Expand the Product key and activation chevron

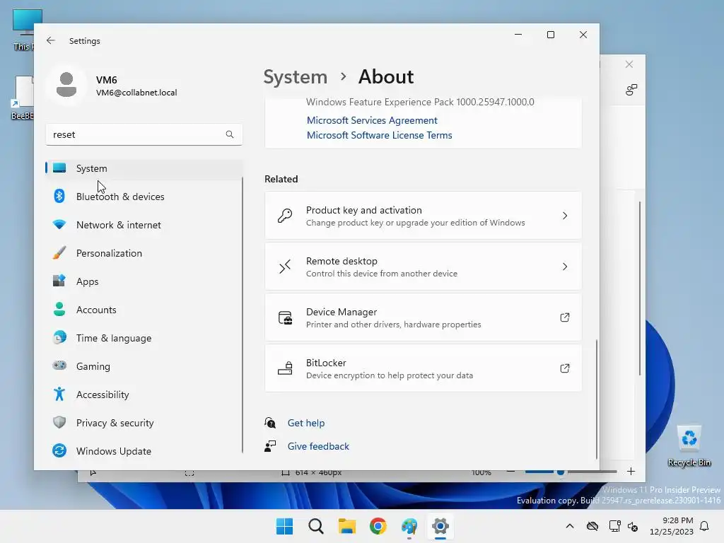pos(565,216)
